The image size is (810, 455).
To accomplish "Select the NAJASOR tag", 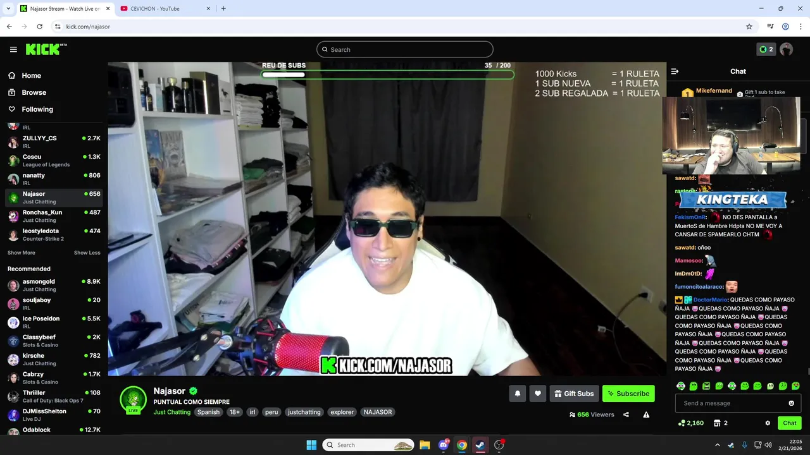I will [378, 412].
